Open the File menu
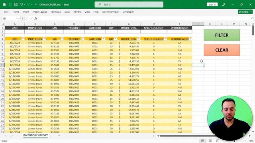This screenshot has width=255, height=143. coord(6,12)
